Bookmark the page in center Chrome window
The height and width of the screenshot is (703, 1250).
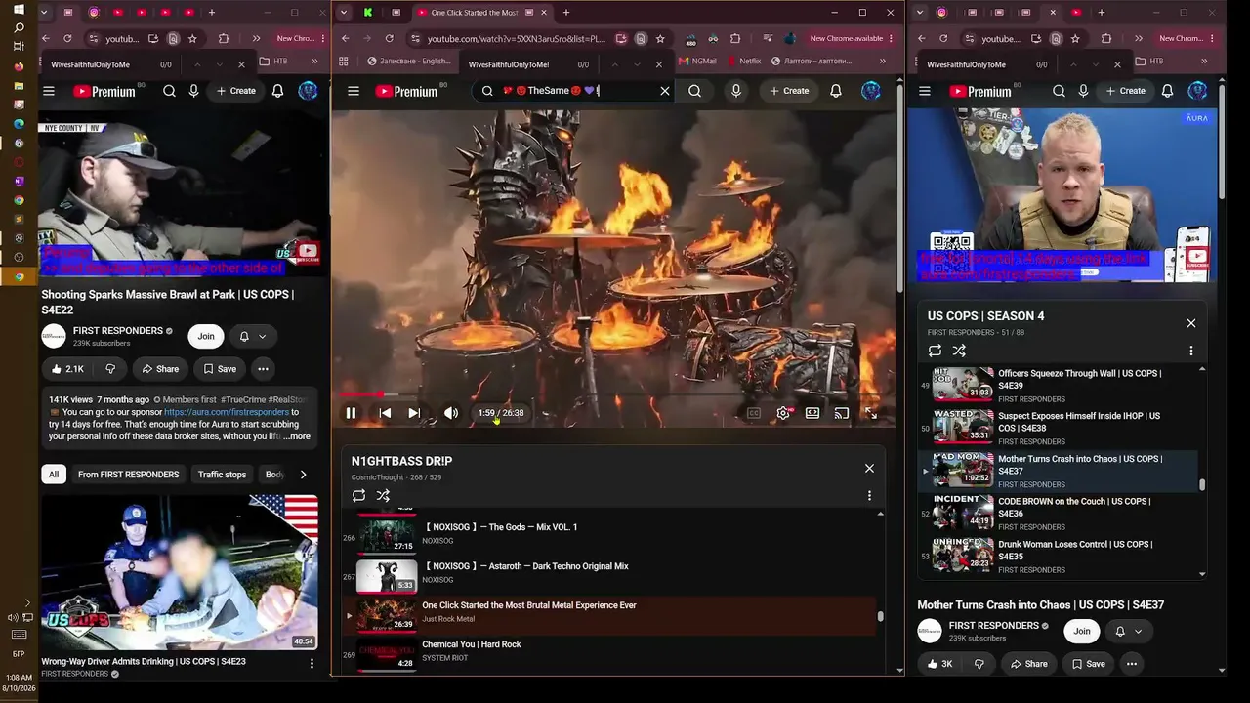point(660,38)
